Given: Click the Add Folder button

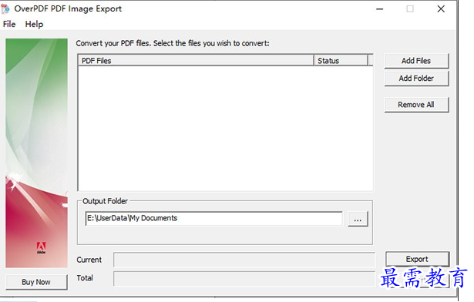Looking at the screenshot, I should pyautogui.click(x=416, y=79).
